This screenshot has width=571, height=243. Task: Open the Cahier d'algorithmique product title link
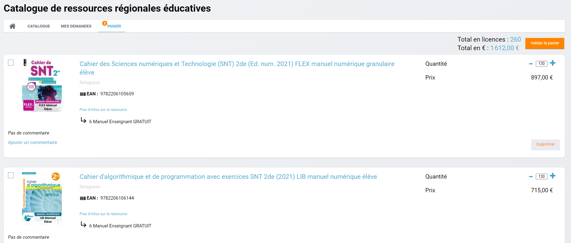228,177
